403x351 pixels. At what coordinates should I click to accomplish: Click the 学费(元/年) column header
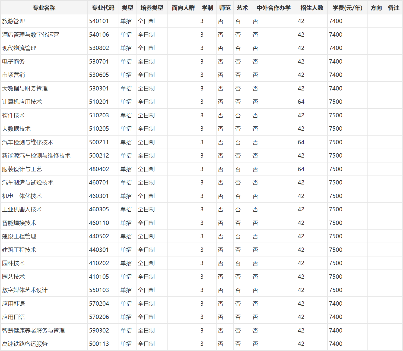pos(347,8)
